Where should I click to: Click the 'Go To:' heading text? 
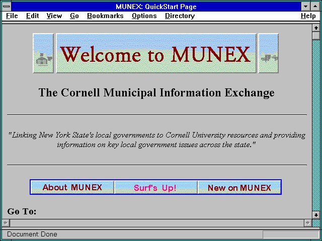pyautogui.click(x=22, y=211)
